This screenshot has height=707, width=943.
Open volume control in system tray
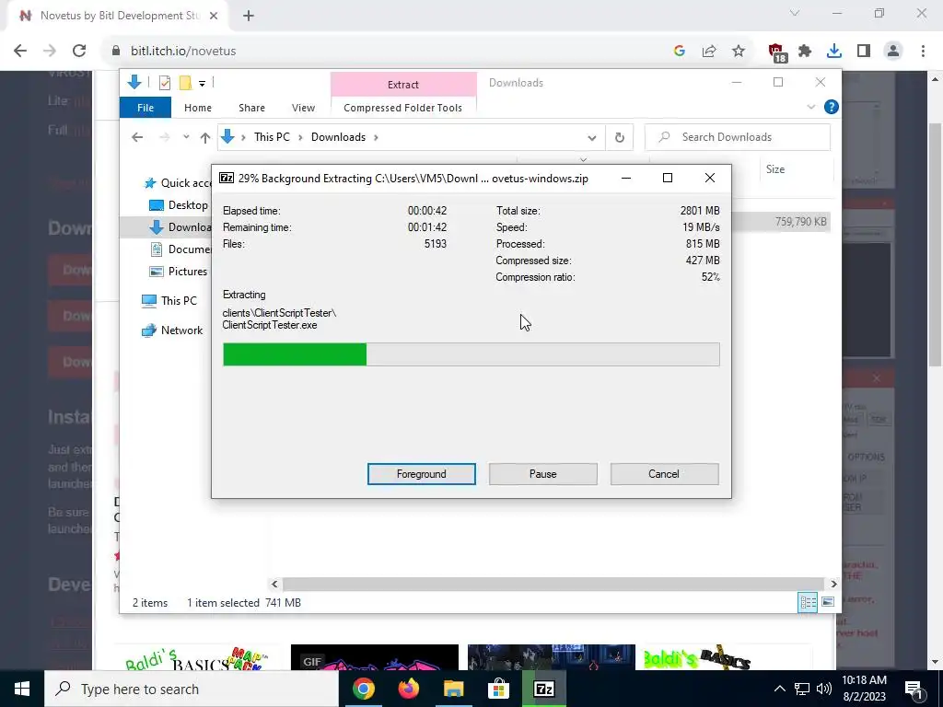824,689
